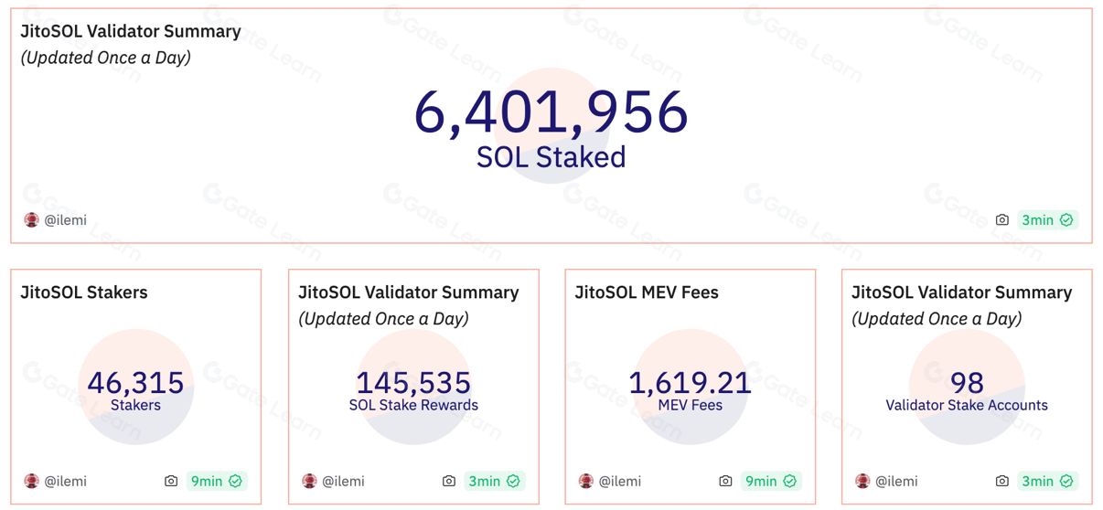Open the JitoSOL Stakers panel title
Image resolution: width=1103 pixels, height=510 pixels.
point(84,292)
